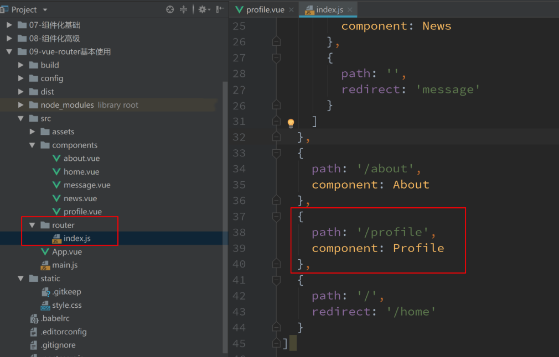Click the '/profile' path string in code

(x=393, y=232)
